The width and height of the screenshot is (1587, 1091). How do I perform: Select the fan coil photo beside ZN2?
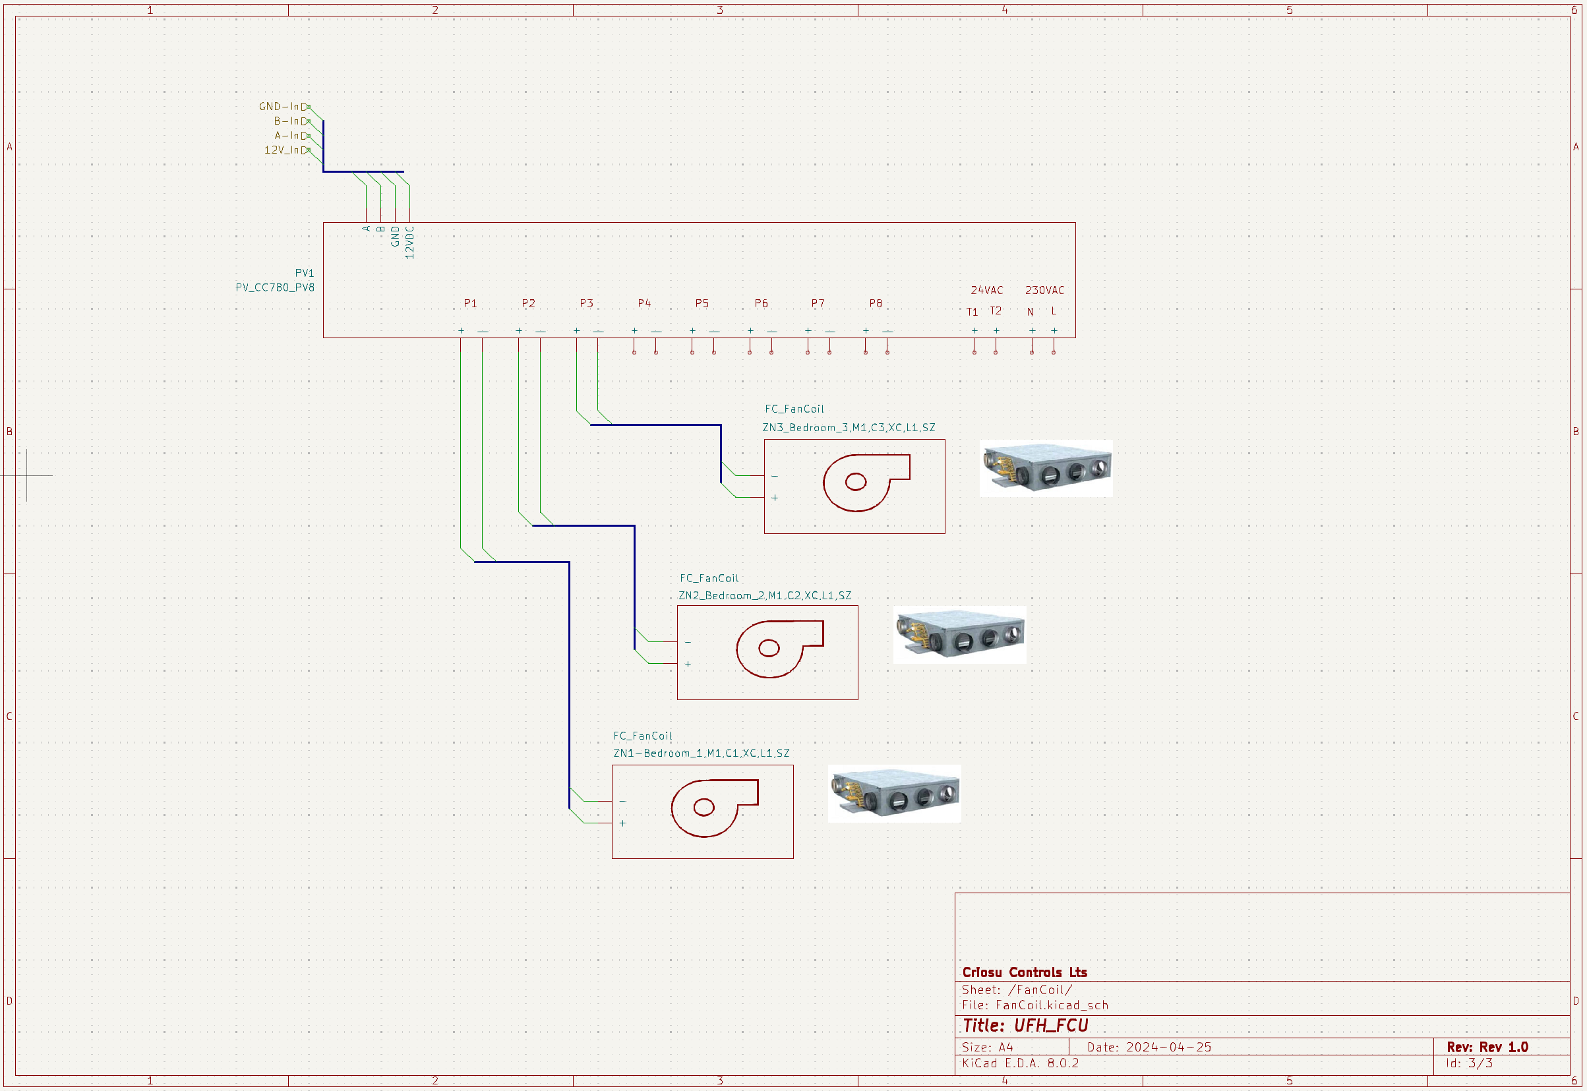click(959, 634)
